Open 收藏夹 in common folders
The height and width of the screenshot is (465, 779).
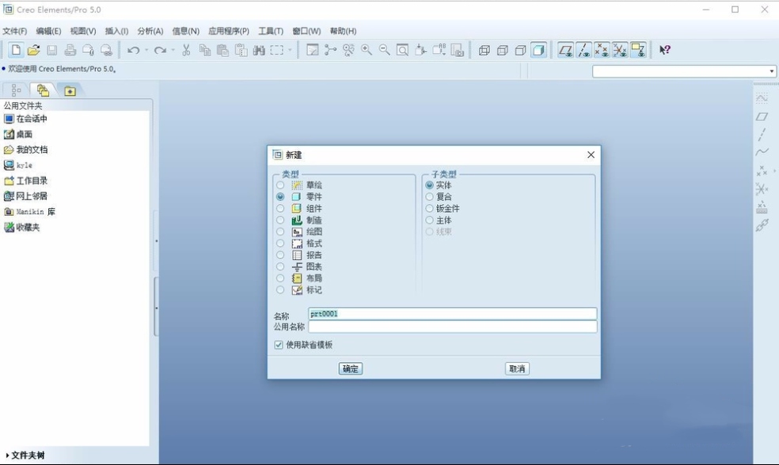click(x=22, y=227)
